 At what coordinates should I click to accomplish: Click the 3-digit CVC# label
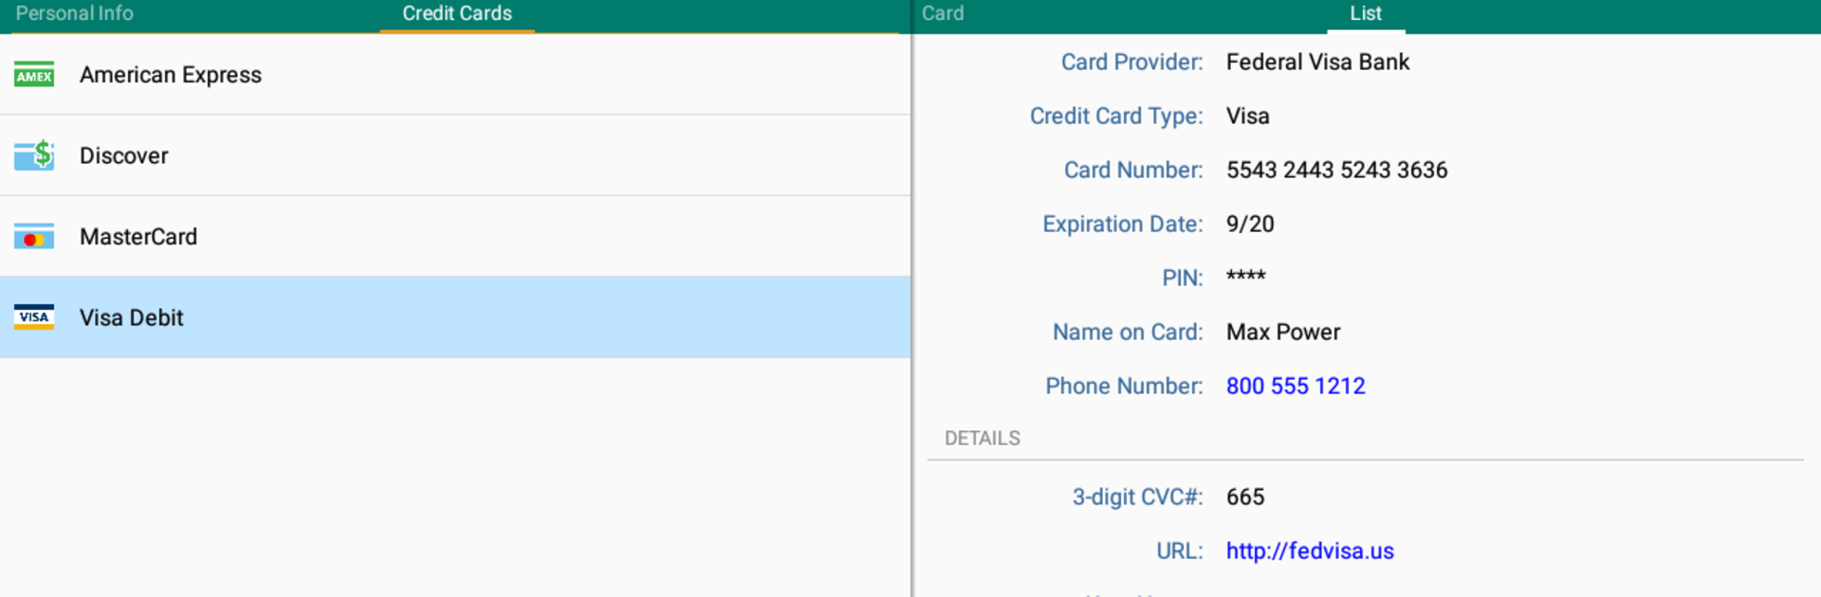[x=1137, y=497]
